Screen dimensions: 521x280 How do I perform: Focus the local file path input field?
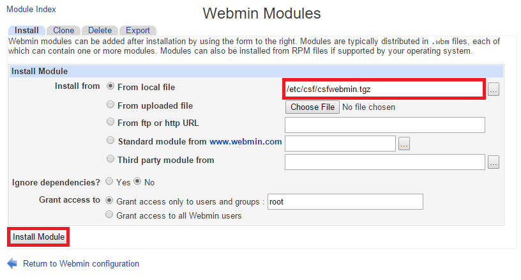(384, 89)
